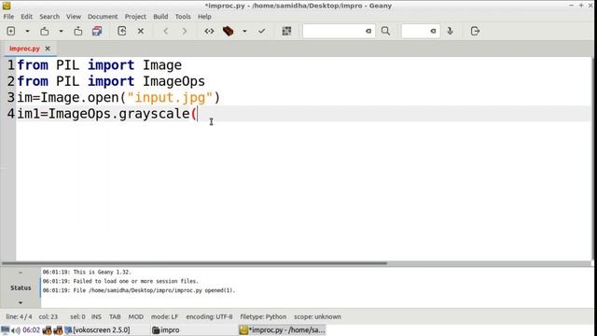The height and width of the screenshot is (336, 597).
Task: Click the INS indicator in the status bar
Action: [x=96, y=317]
